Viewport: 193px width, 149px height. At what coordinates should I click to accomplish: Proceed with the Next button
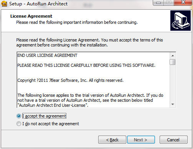141,140
